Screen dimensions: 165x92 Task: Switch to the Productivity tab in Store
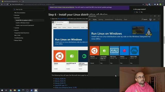point(119,19)
